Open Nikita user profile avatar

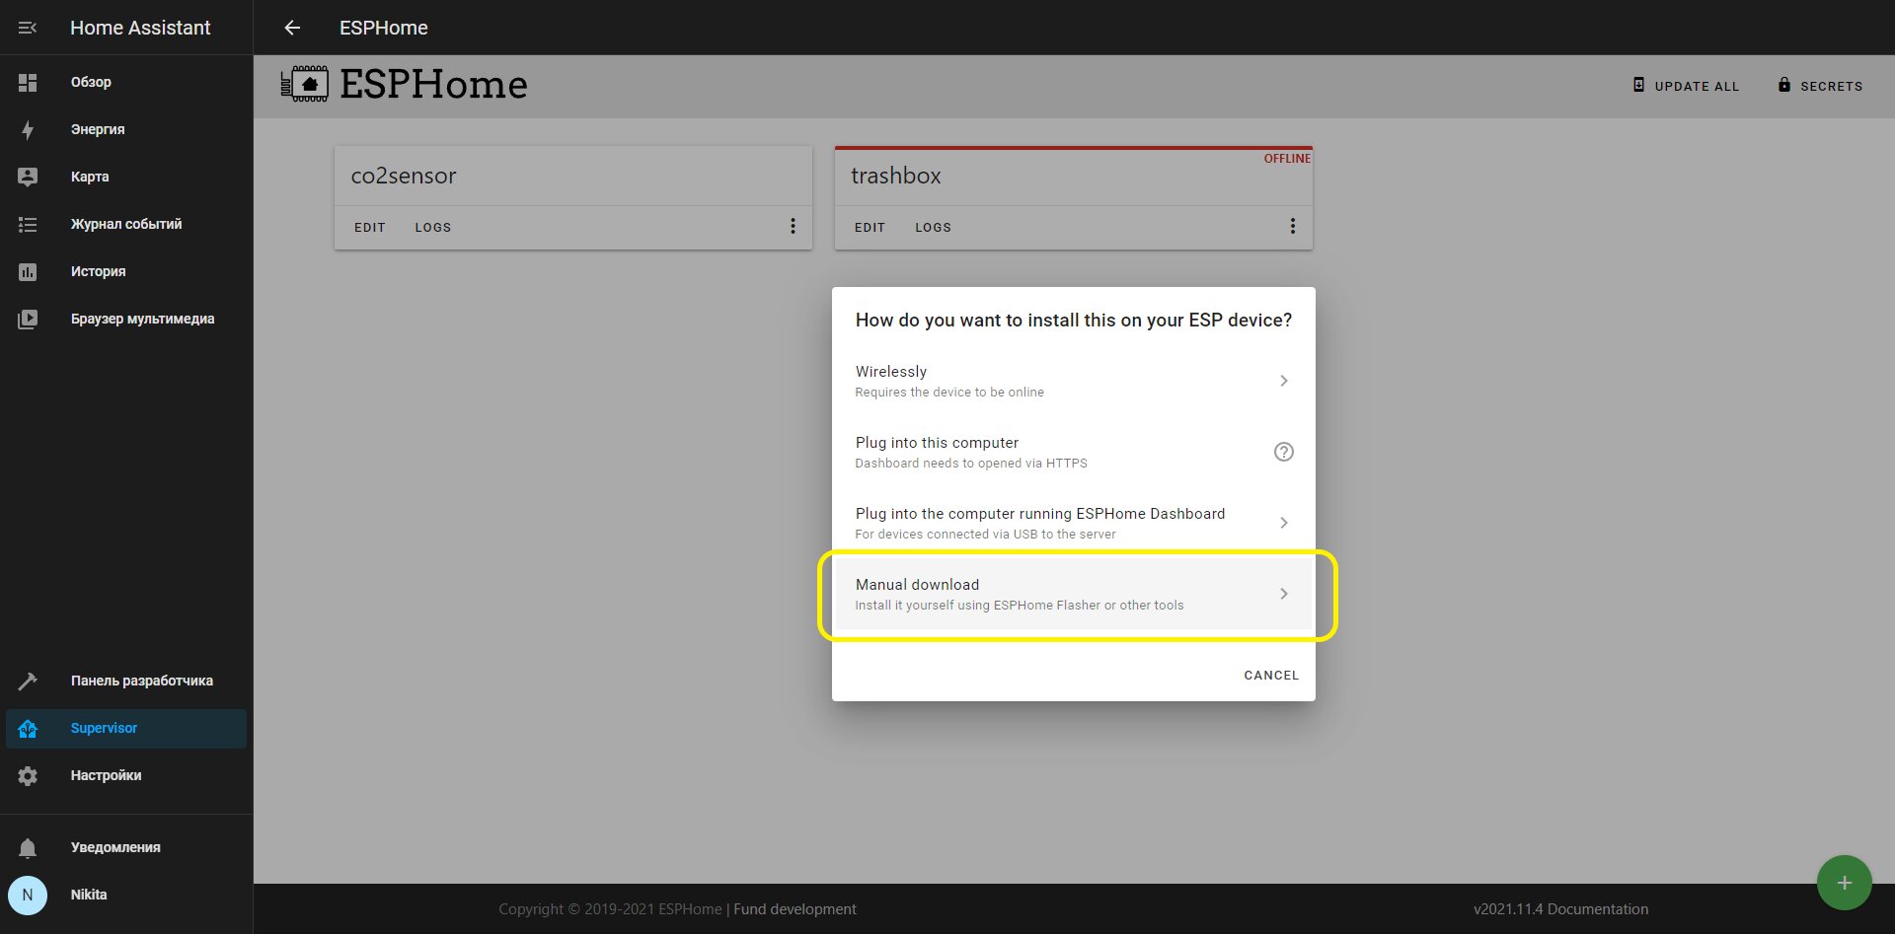click(x=28, y=895)
